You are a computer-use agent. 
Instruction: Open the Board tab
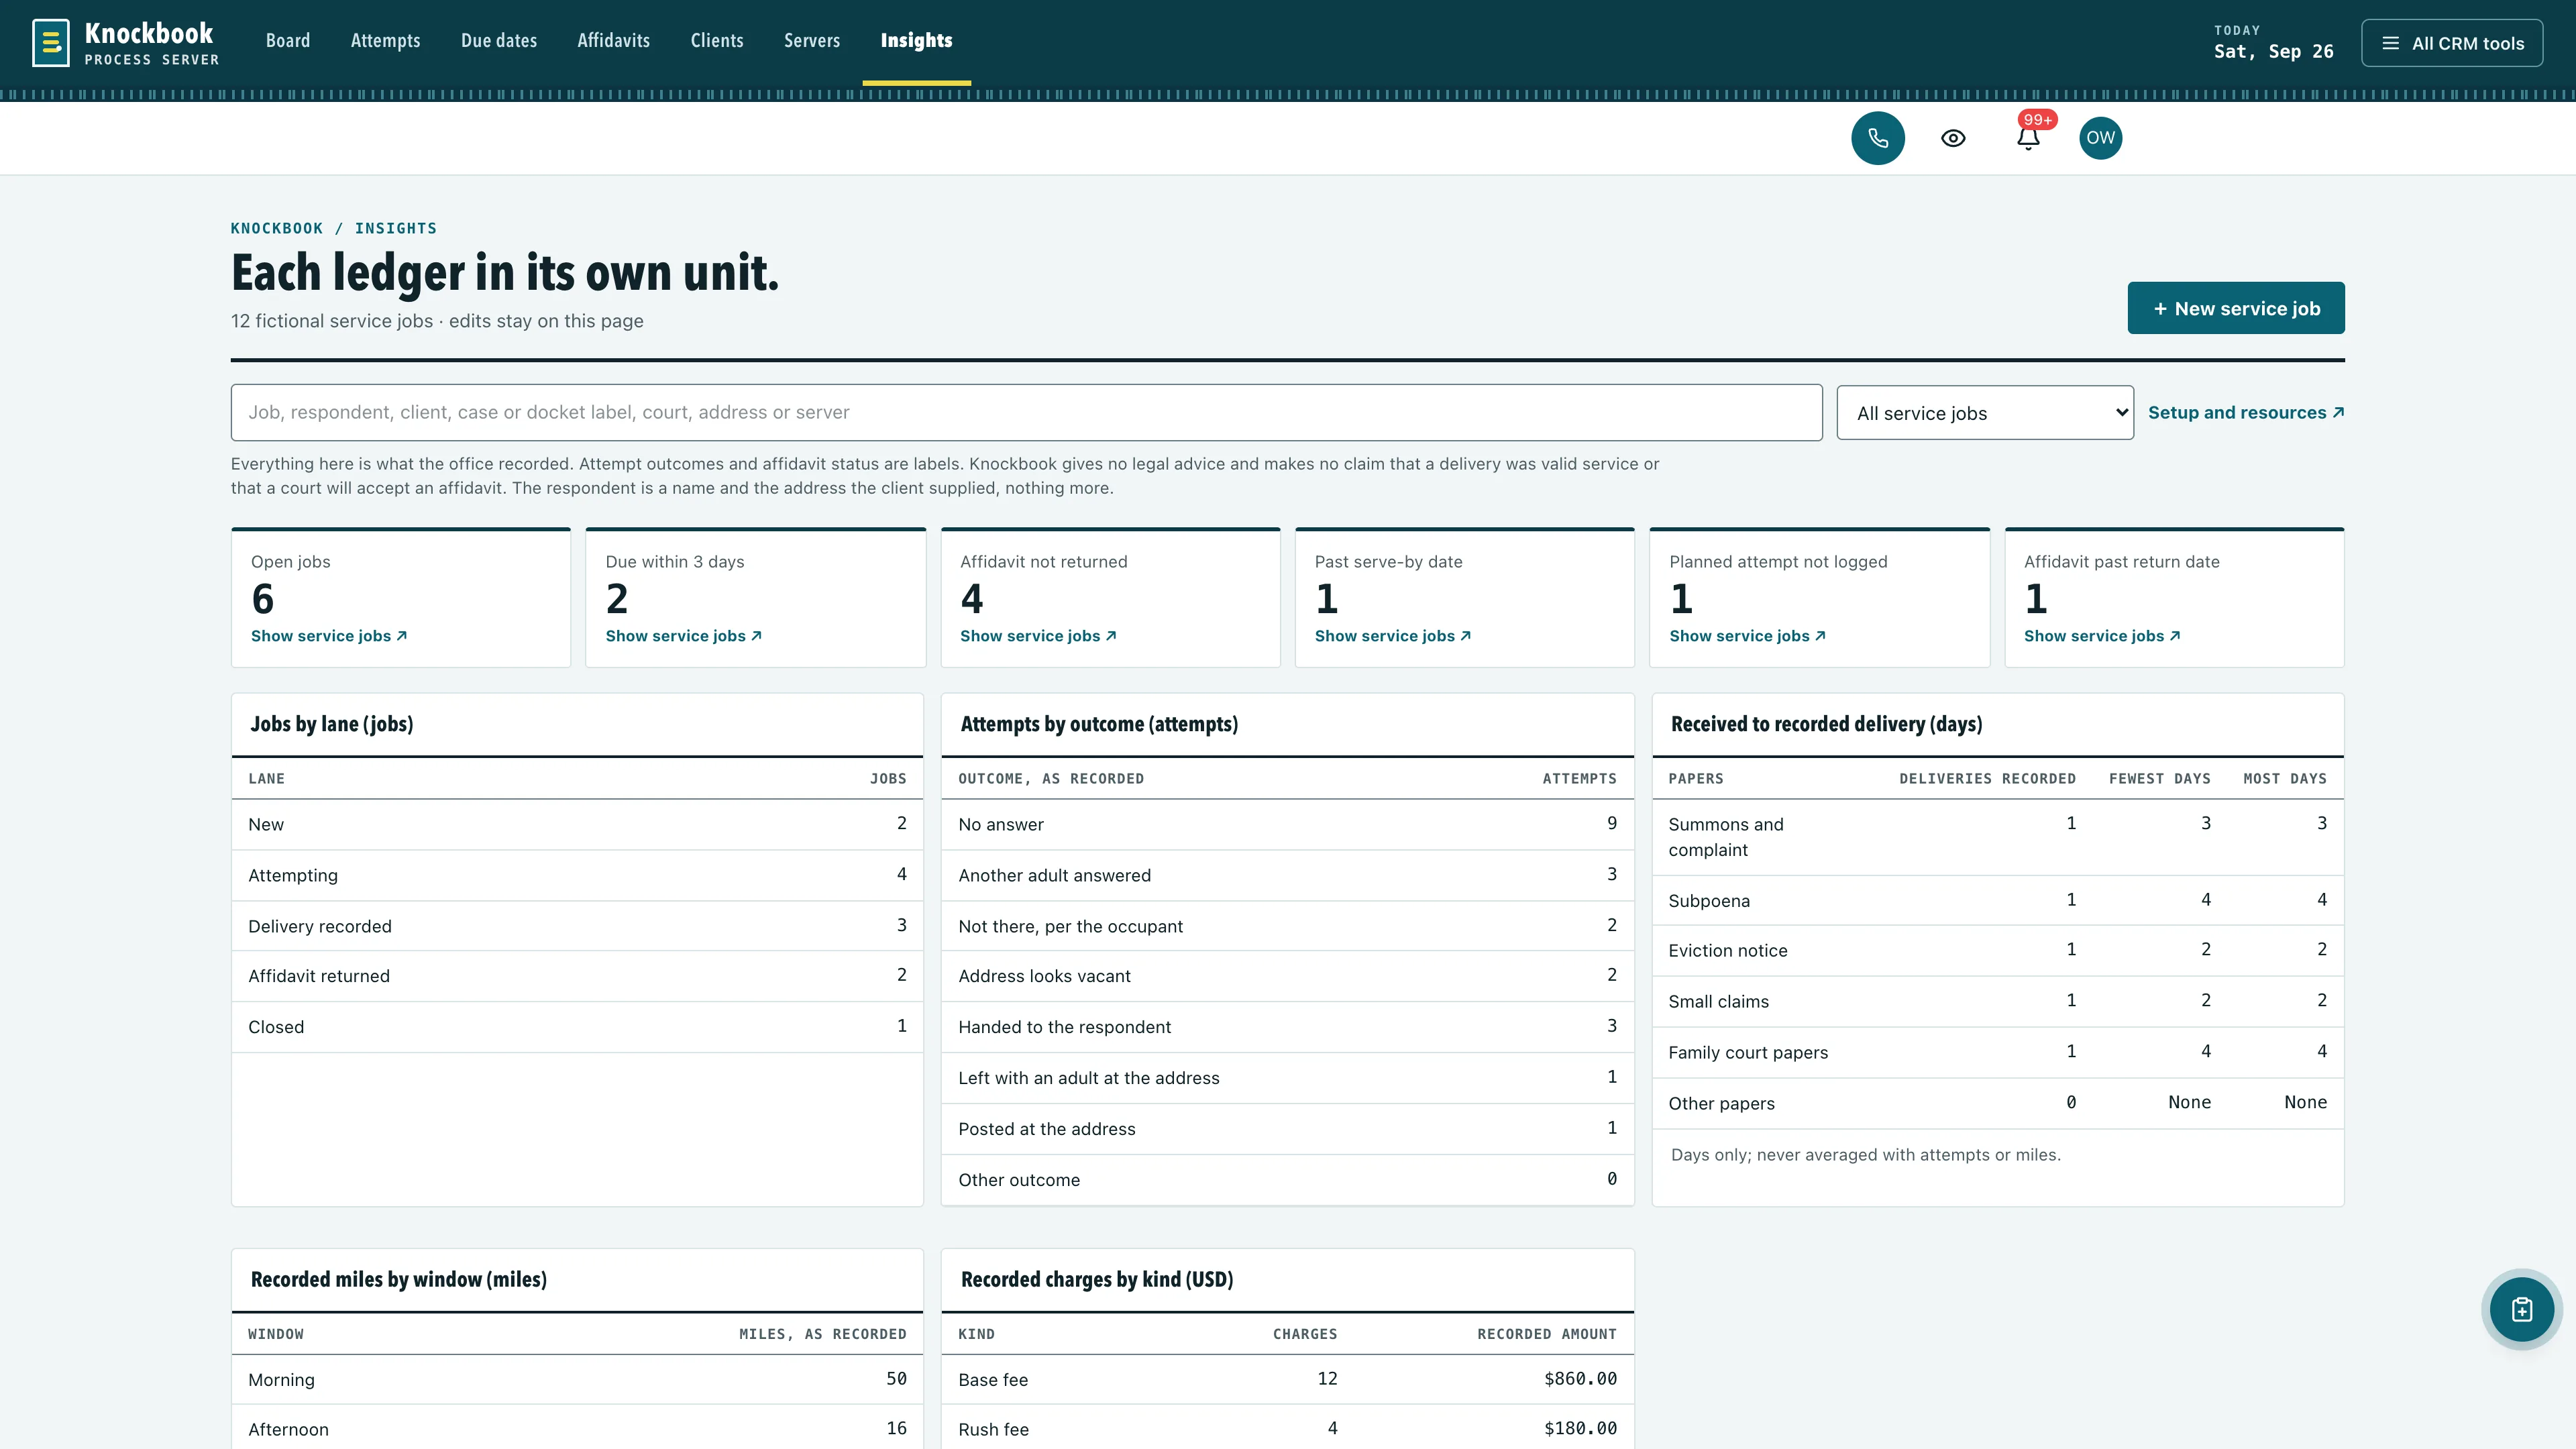click(288, 41)
